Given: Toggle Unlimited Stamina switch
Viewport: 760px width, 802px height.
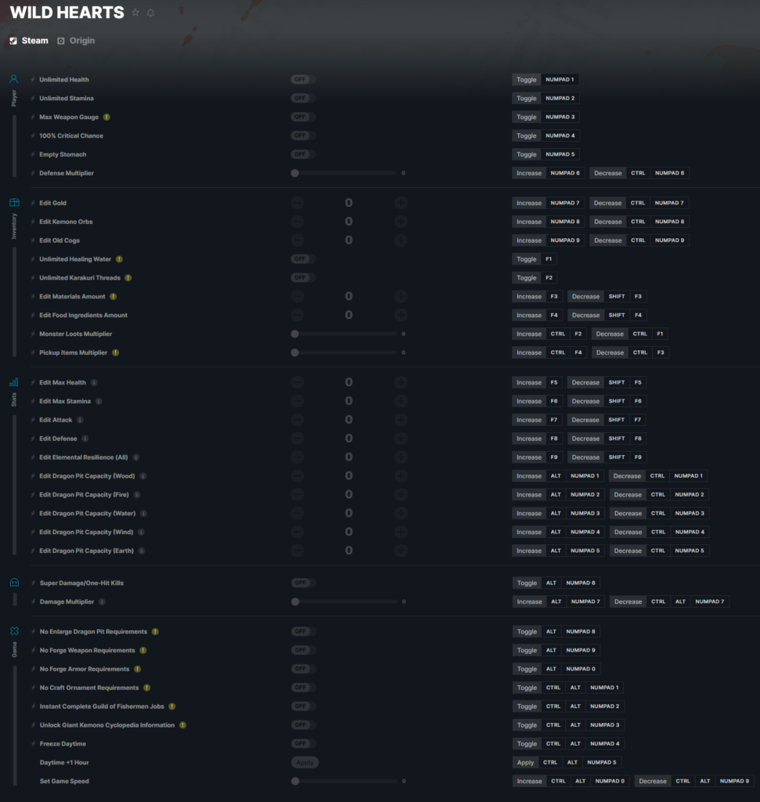Looking at the screenshot, I should (x=303, y=98).
